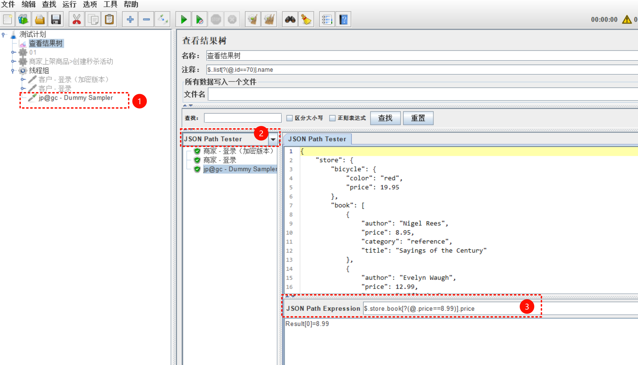Open the Templates icon in toolbar

coord(23,20)
